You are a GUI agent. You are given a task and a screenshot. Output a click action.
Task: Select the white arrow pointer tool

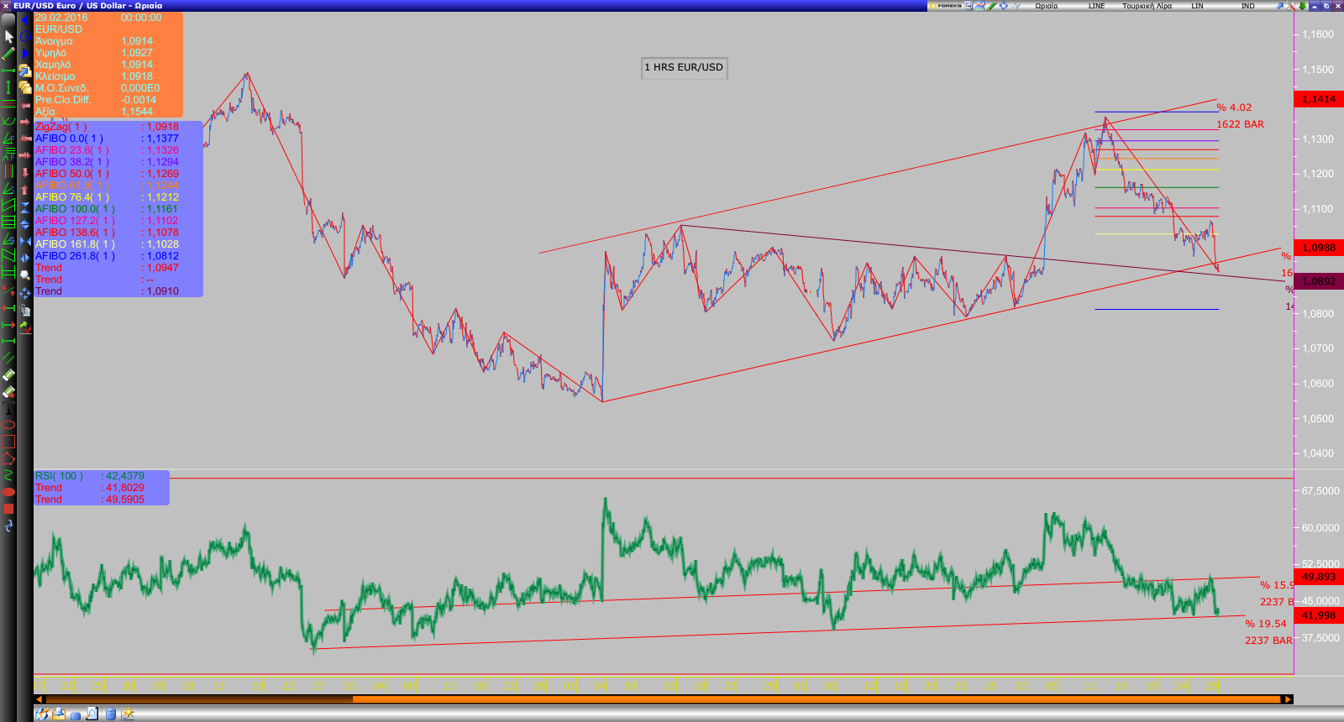coord(8,37)
